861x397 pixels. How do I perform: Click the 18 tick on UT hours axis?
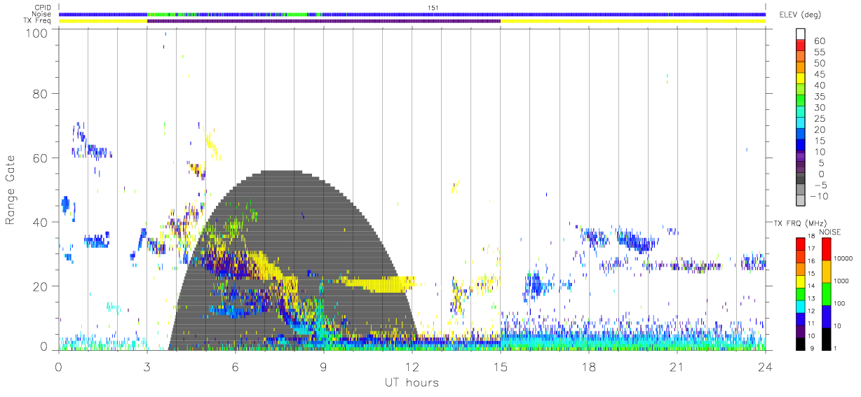pos(588,366)
